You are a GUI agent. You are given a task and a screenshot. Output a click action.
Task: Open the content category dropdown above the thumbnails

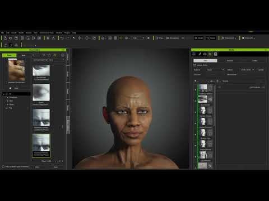[x=48, y=60]
